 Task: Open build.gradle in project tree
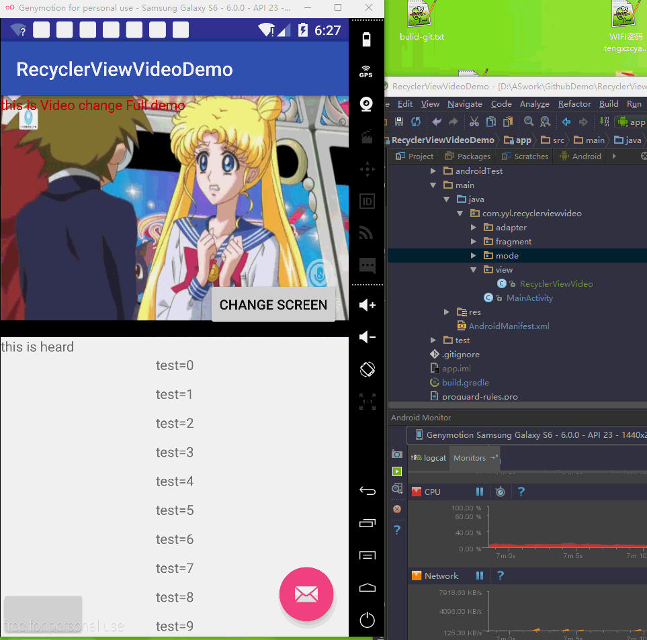[x=465, y=382]
